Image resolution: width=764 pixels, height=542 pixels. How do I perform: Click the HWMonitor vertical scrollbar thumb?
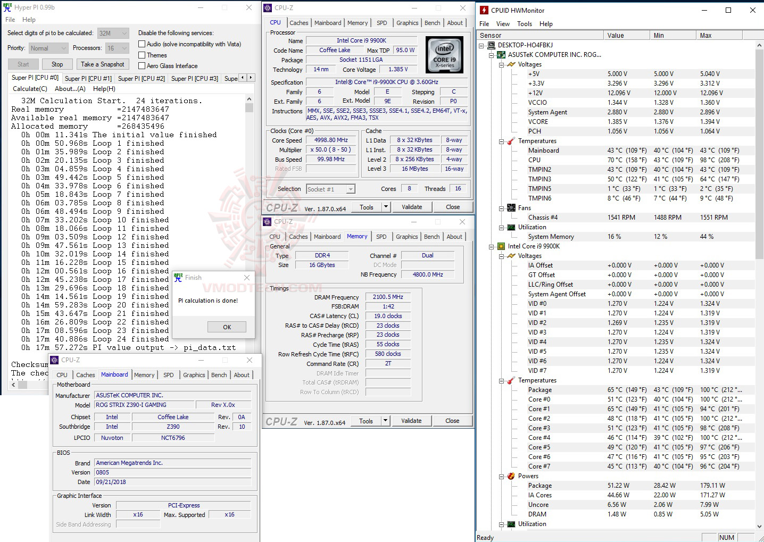coord(759,154)
